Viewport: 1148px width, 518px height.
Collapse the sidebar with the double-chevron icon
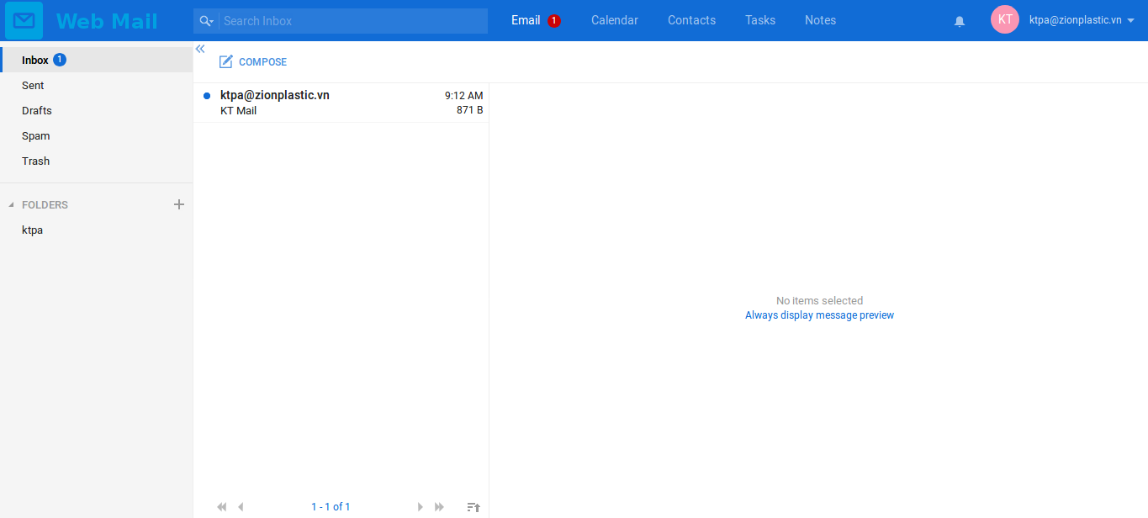[x=200, y=49]
